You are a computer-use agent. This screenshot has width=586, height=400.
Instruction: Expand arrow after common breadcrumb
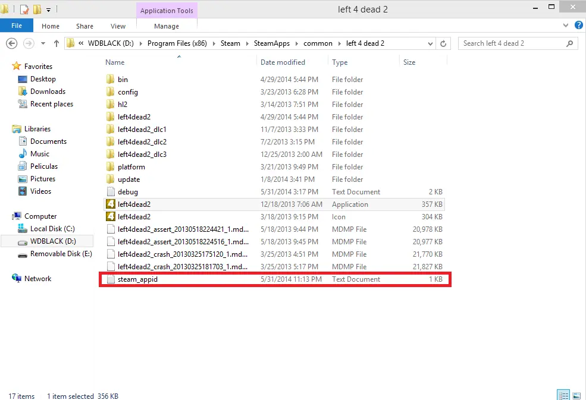(x=339, y=44)
